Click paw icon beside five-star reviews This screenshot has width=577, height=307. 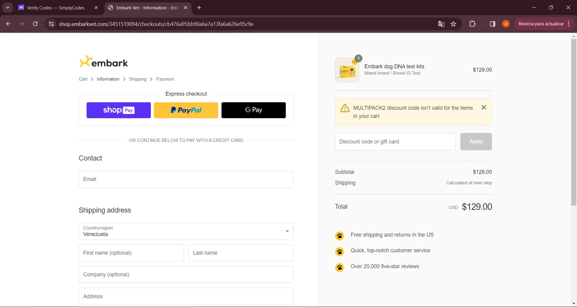click(x=340, y=267)
